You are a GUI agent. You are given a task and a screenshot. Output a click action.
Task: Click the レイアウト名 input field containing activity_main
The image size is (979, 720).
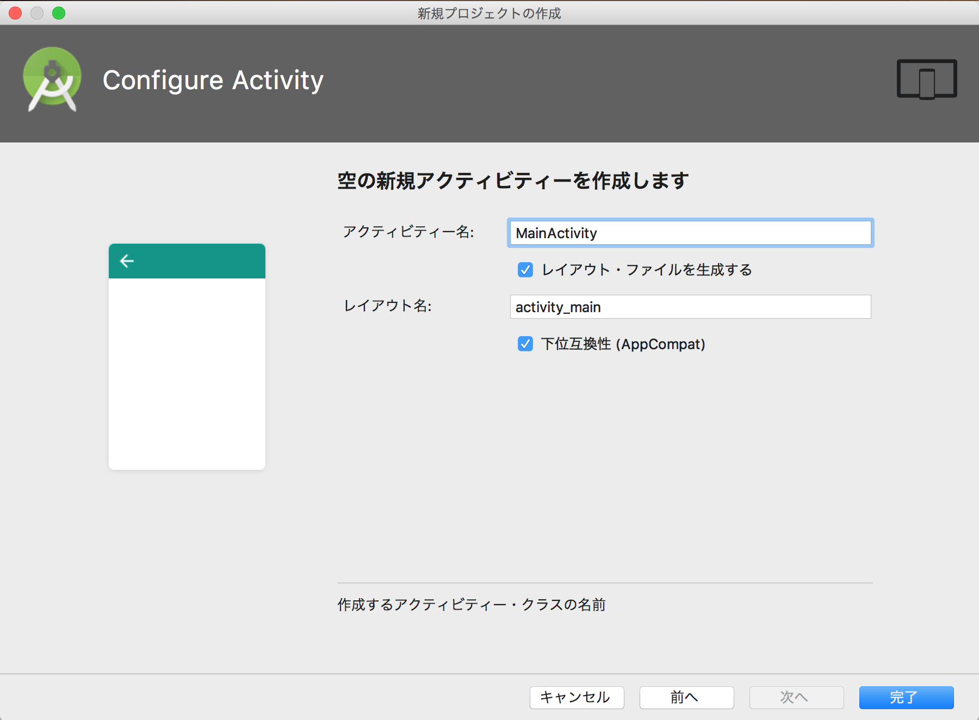point(690,307)
